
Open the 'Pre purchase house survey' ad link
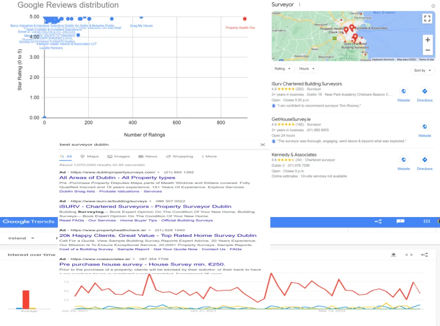(x=142, y=264)
